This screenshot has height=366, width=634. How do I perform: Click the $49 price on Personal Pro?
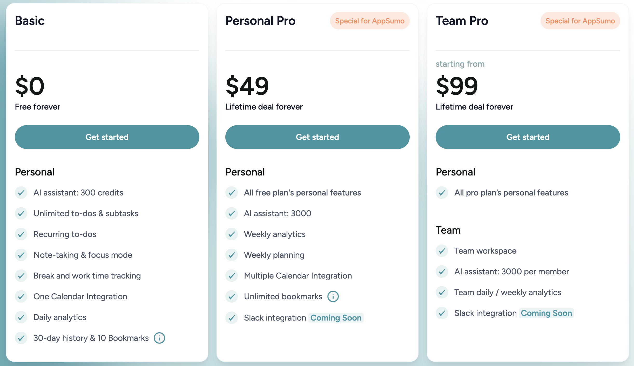pos(247,86)
